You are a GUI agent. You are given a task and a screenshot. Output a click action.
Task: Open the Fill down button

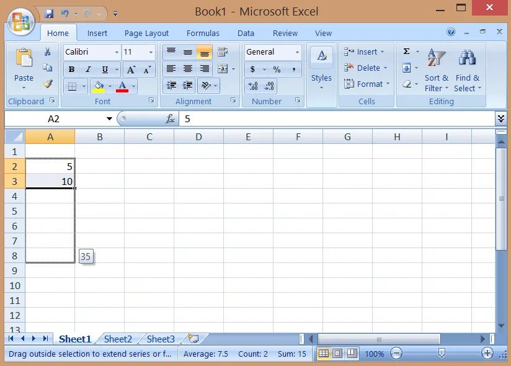(x=406, y=68)
